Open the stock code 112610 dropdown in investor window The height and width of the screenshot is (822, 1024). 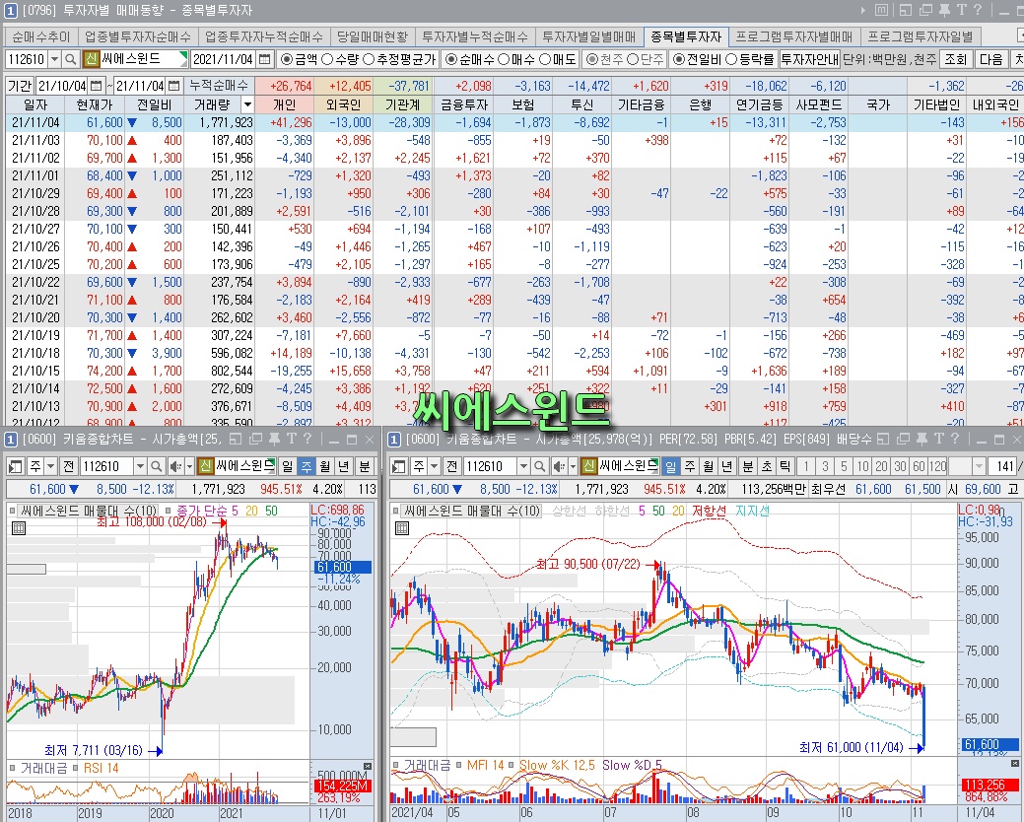[x=55, y=59]
